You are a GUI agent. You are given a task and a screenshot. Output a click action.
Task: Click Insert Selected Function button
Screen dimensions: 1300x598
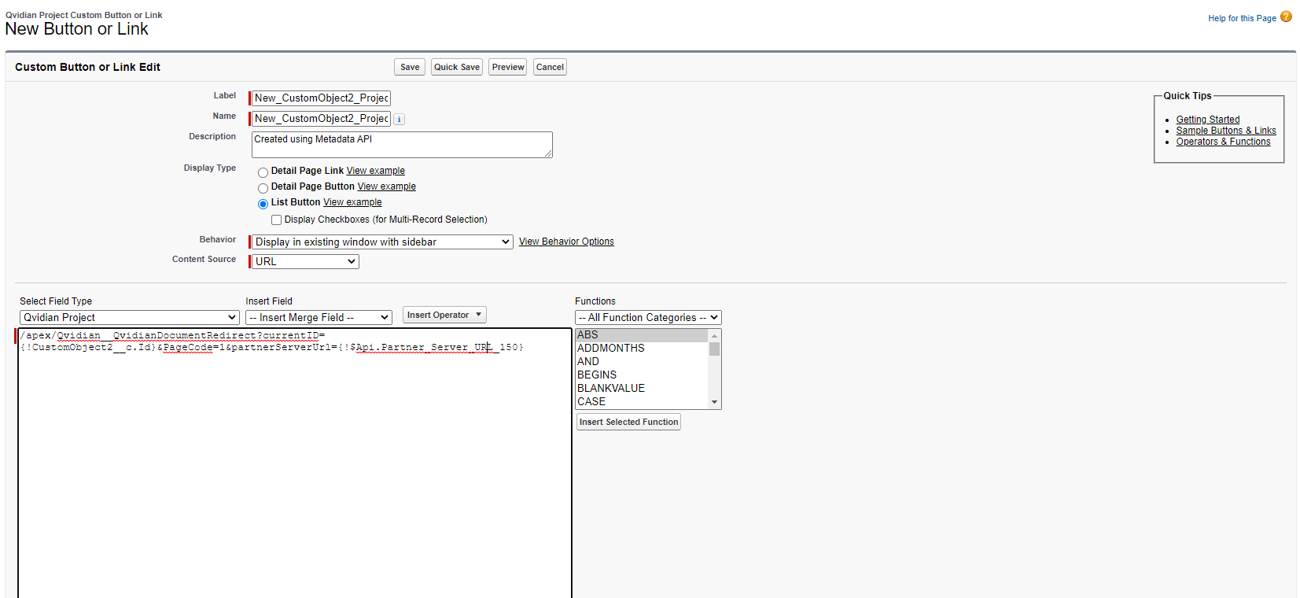point(628,422)
